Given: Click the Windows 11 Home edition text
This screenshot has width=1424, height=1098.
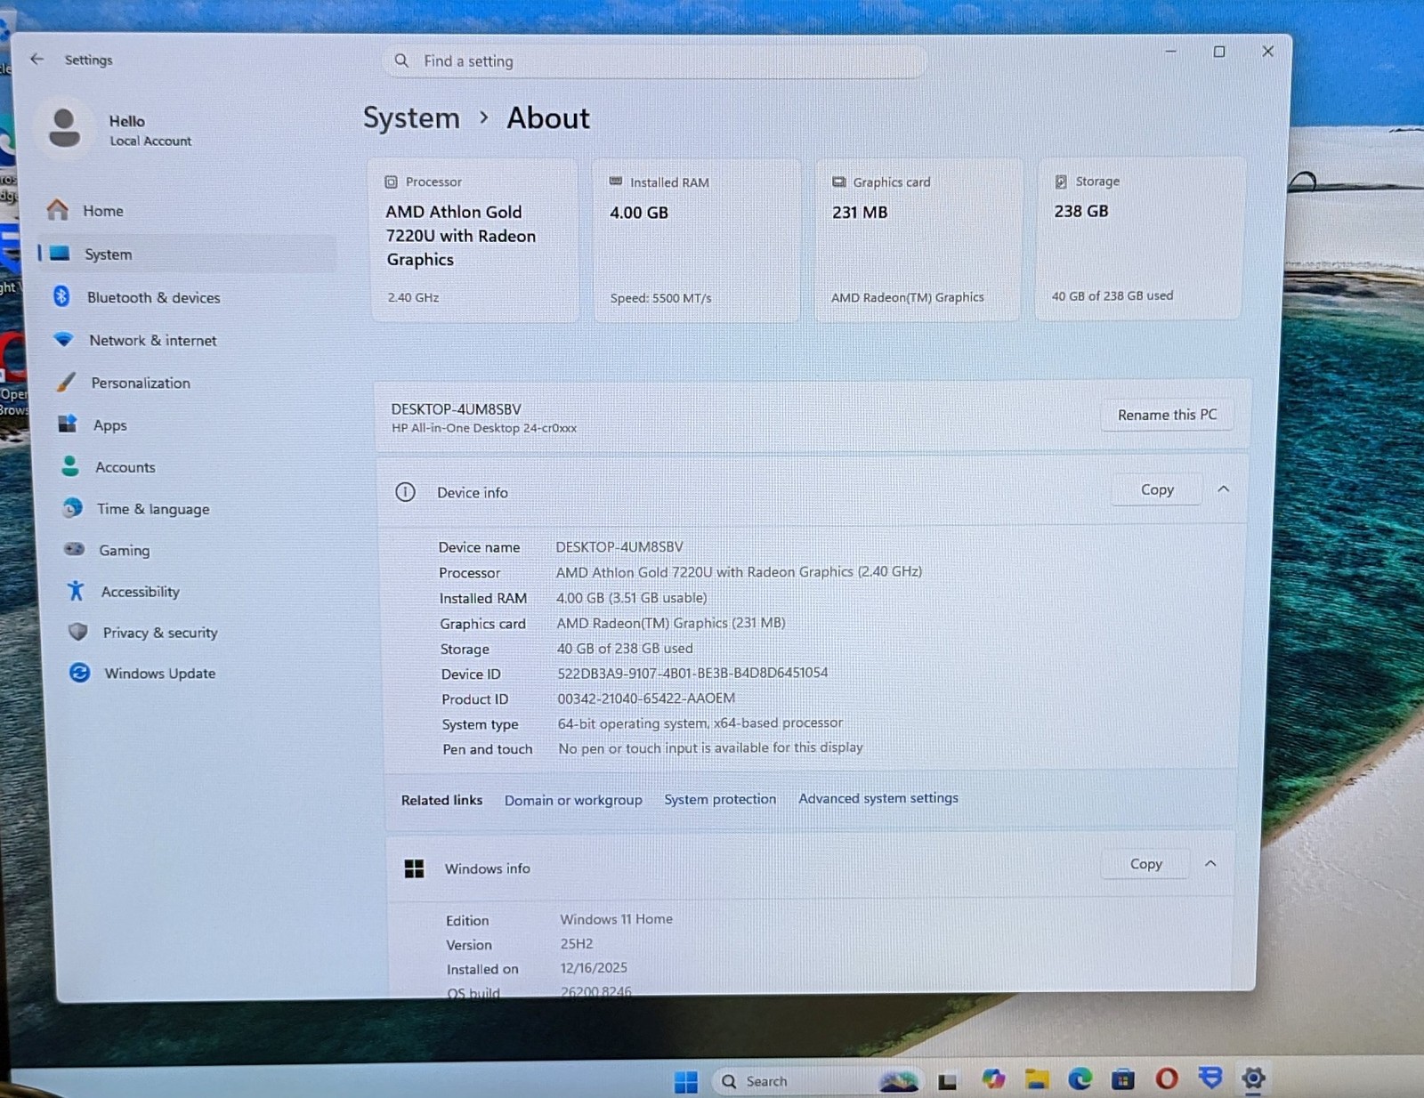Looking at the screenshot, I should click(x=616, y=919).
